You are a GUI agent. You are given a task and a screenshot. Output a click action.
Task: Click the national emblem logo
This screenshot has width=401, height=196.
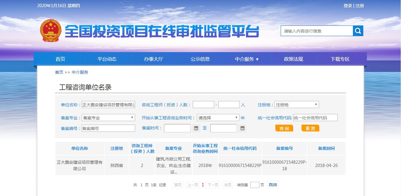pyautogui.click(x=50, y=31)
